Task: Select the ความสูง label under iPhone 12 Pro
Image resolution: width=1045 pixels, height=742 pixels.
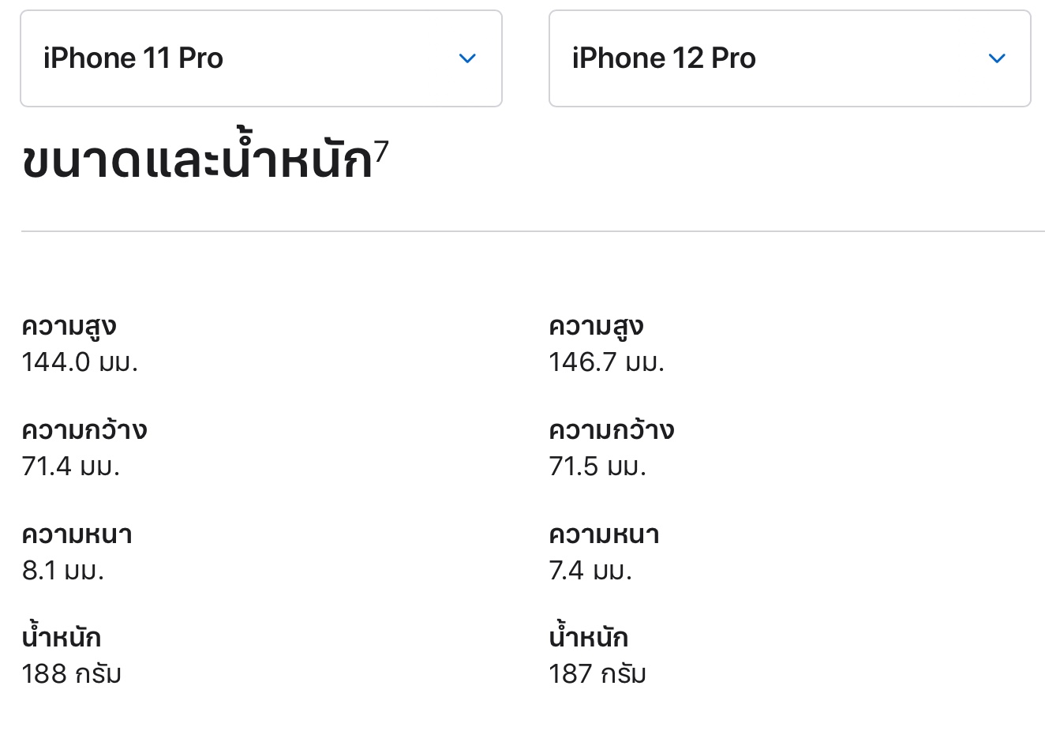Action: (x=597, y=327)
